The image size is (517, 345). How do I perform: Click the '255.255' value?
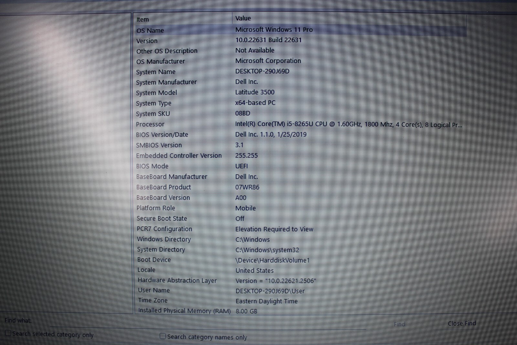(x=246, y=155)
